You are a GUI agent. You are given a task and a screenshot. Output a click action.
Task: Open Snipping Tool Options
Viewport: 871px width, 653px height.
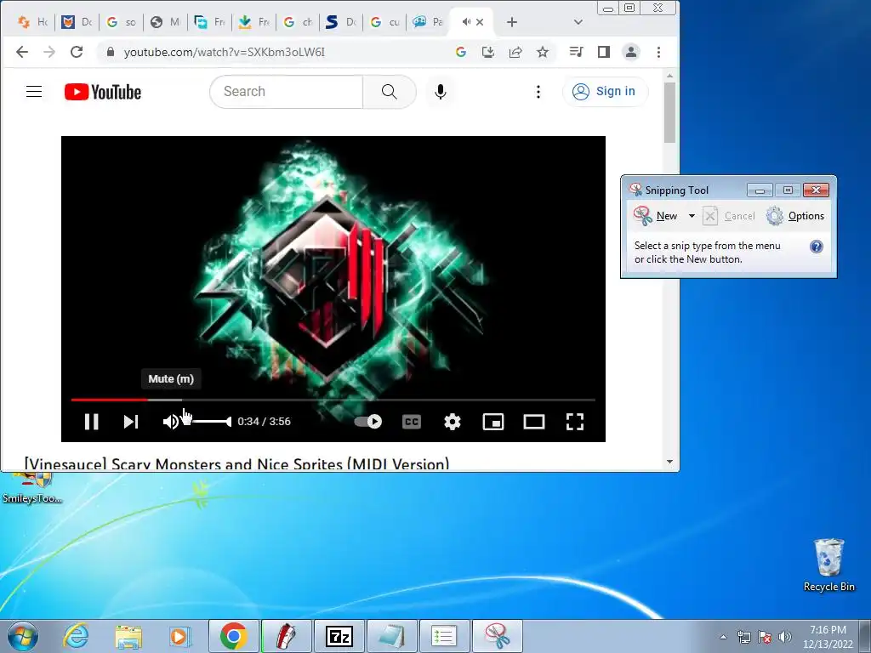(795, 216)
